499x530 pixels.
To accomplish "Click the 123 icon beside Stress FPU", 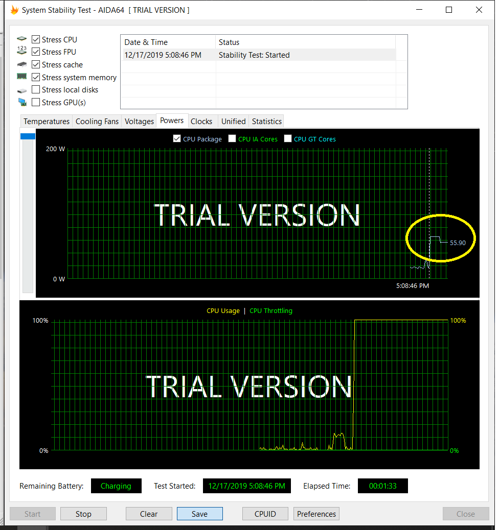I will tap(21, 51).
